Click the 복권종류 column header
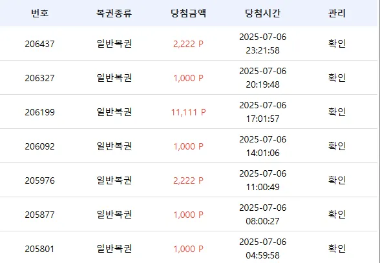The height and width of the screenshot is (263, 380). pos(114,13)
